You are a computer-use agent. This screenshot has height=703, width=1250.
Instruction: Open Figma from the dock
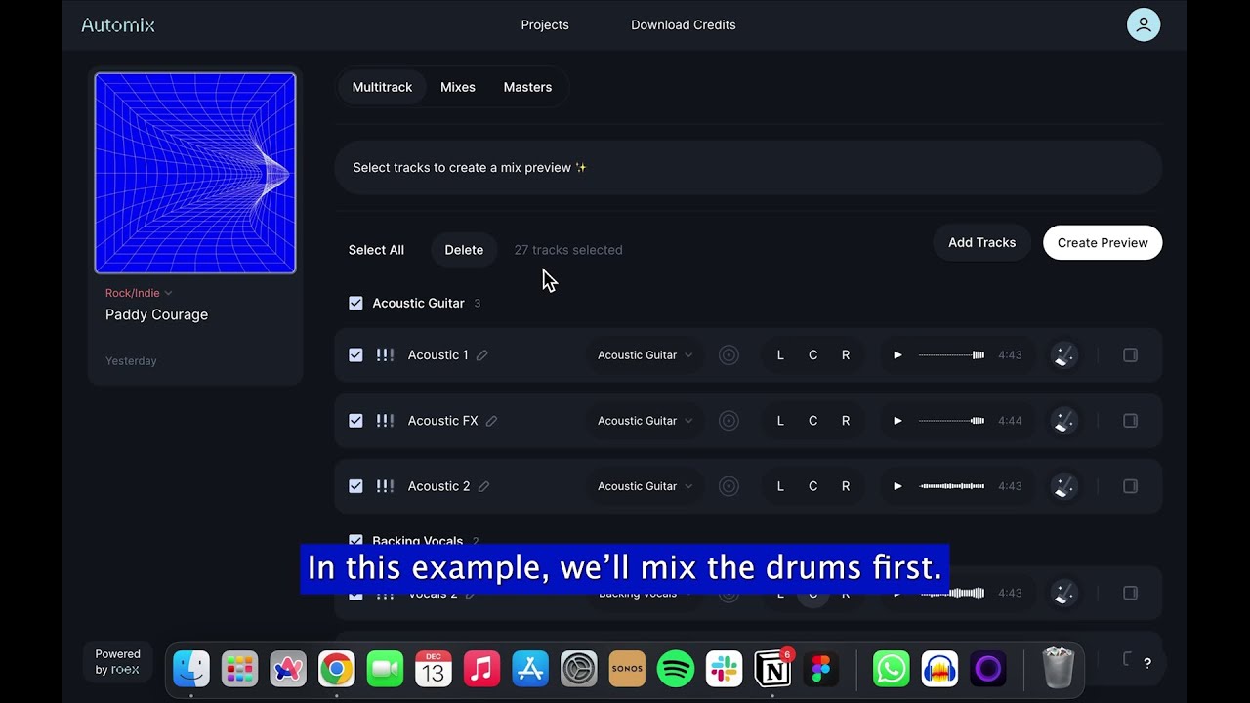pyautogui.click(x=820, y=669)
